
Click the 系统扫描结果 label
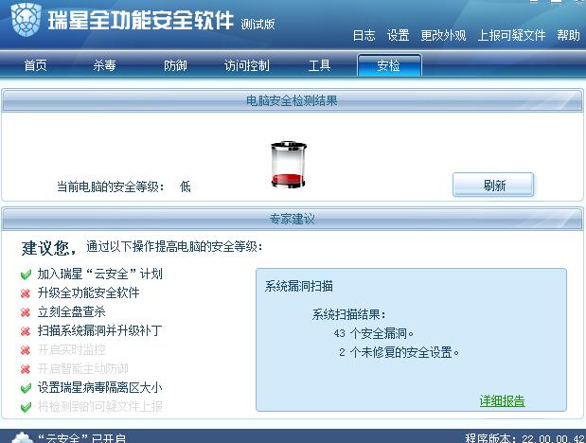point(348,314)
